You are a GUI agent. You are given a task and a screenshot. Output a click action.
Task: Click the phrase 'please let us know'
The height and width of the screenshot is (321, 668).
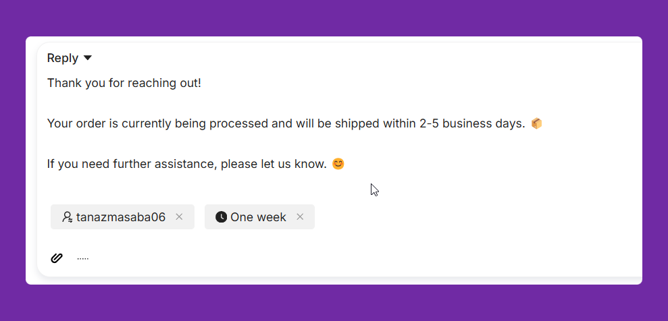click(x=278, y=164)
